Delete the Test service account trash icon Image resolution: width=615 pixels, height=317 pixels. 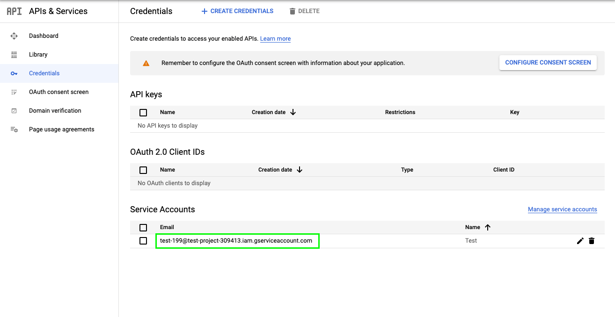coord(592,241)
